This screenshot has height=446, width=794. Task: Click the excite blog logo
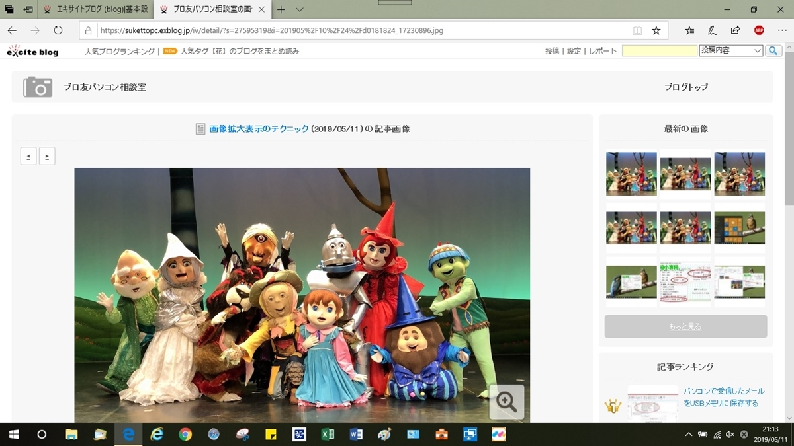pos(33,51)
